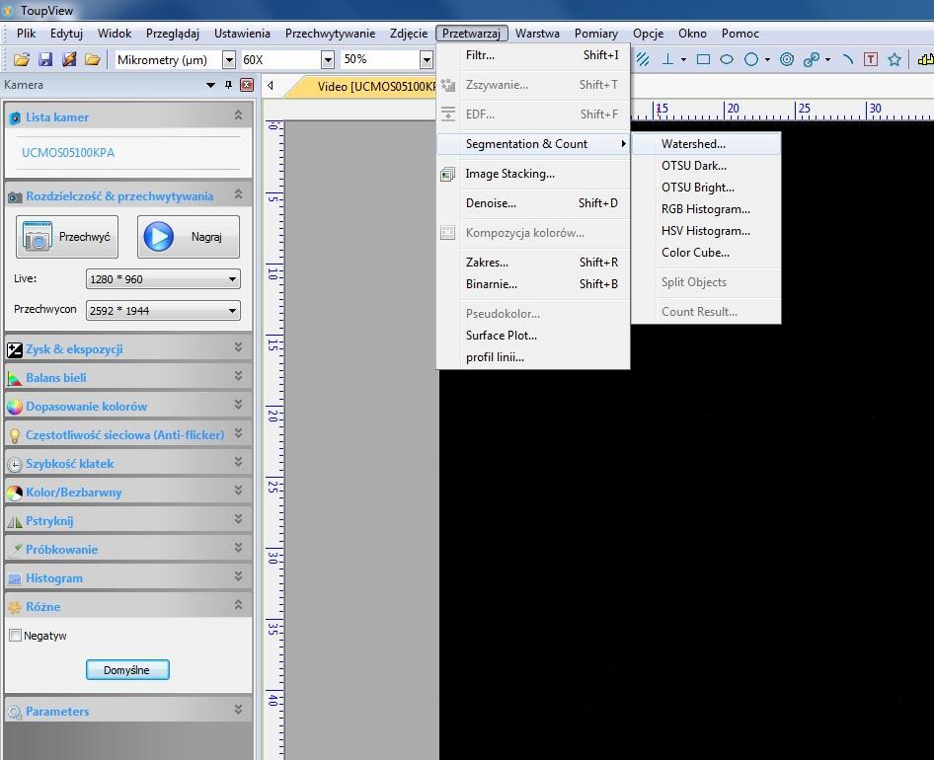
Task: Go to the previous tab with left arrow
Action: 271,86
